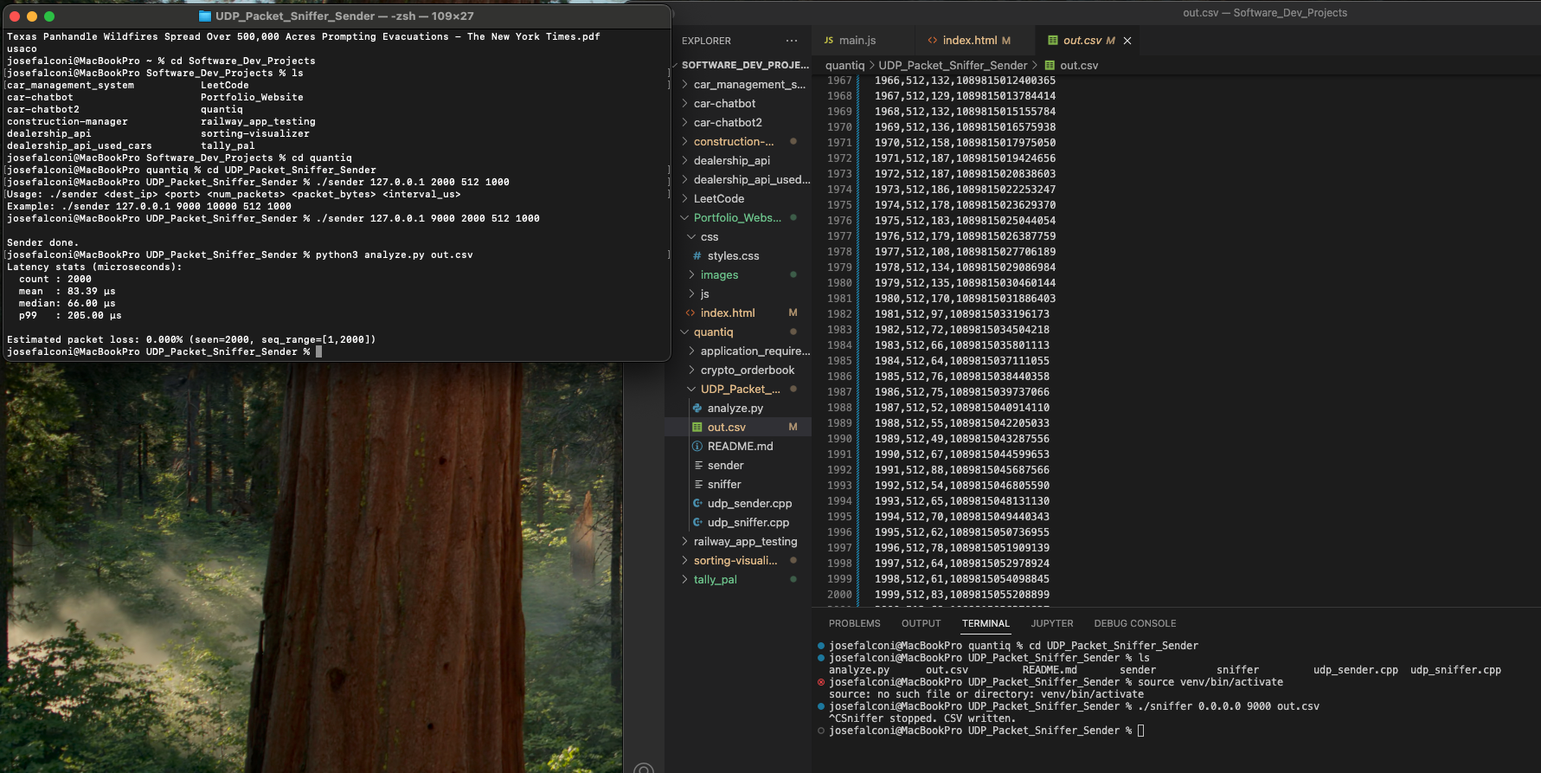Click the error indicator beside source venv command

click(x=821, y=682)
